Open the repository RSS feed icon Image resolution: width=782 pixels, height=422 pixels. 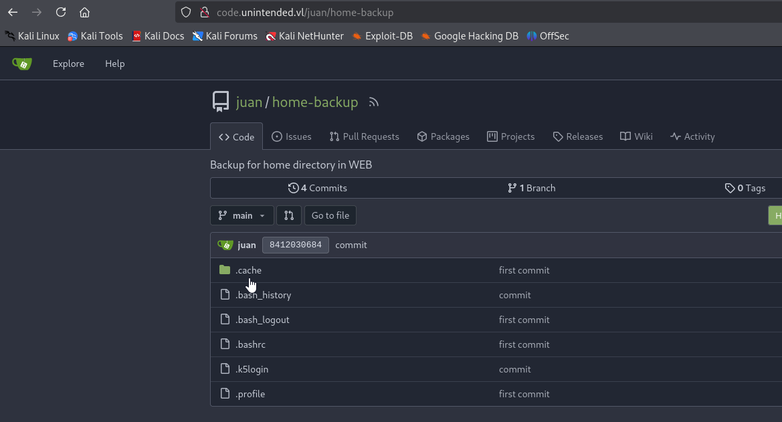(x=373, y=102)
